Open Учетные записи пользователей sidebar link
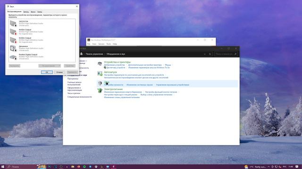 click(x=75, y=84)
